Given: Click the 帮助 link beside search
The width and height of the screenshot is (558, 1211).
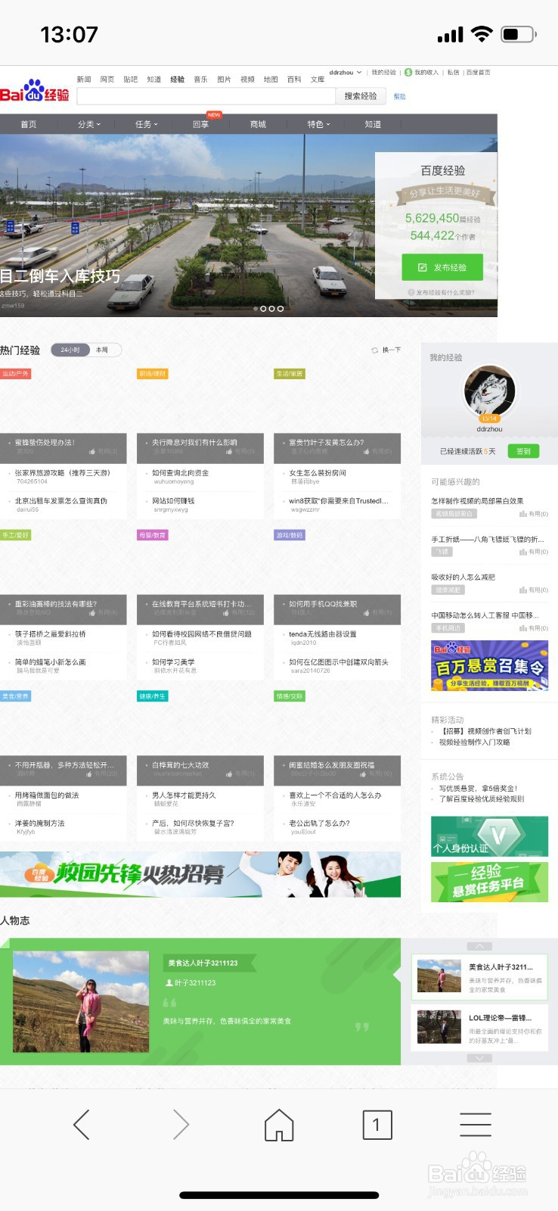Looking at the screenshot, I should pos(400,97).
